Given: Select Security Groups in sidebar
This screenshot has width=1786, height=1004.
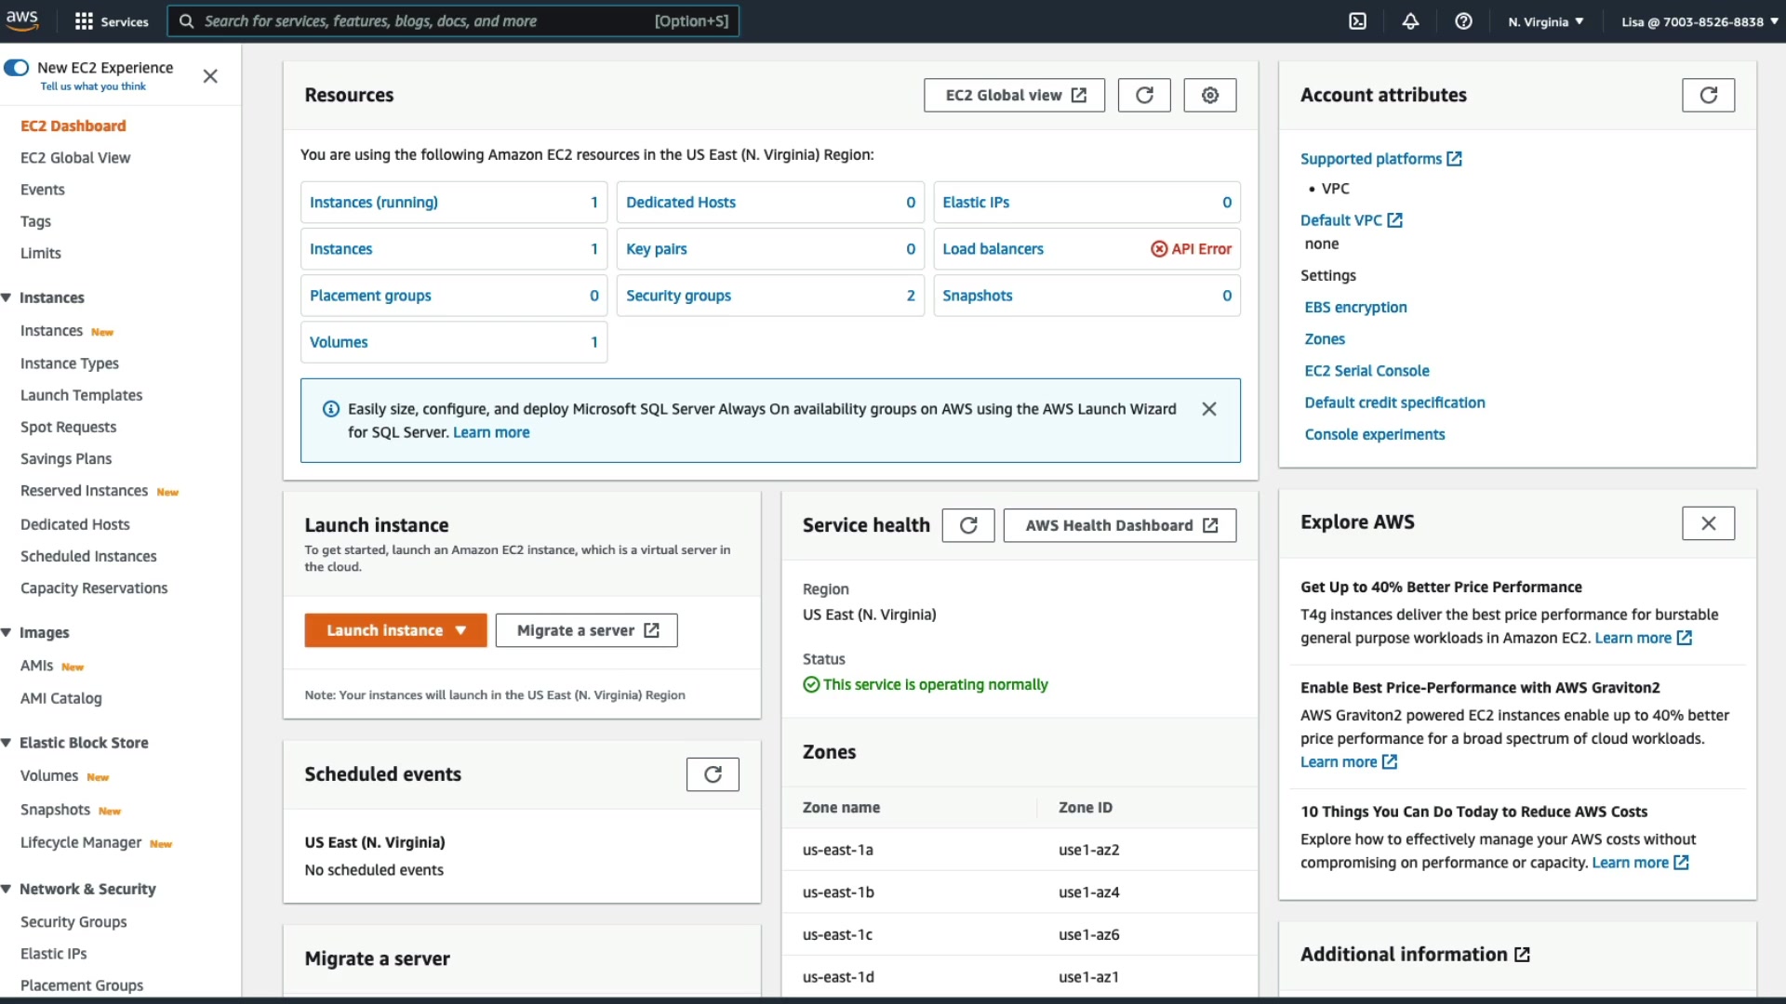Looking at the screenshot, I should pos(73,921).
